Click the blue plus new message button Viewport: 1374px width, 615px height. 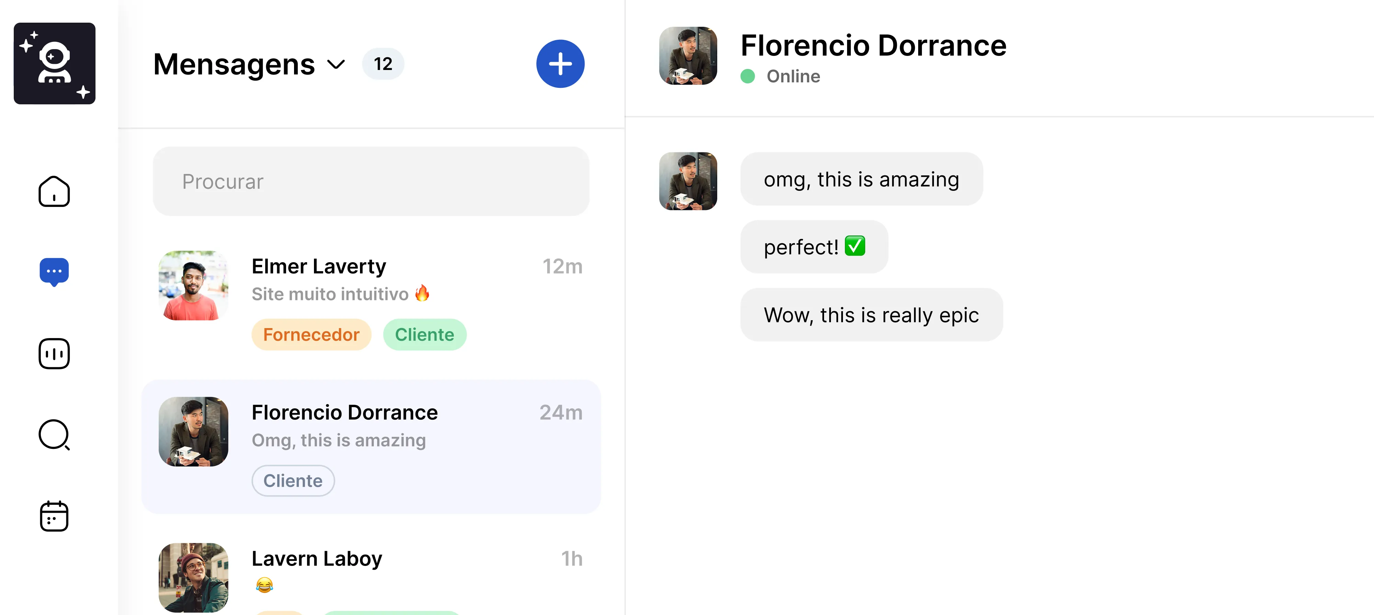(560, 63)
